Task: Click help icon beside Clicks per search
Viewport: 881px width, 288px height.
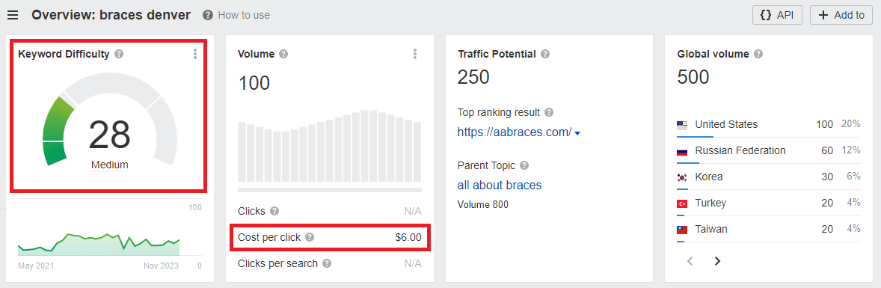Action: pos(327,263)
